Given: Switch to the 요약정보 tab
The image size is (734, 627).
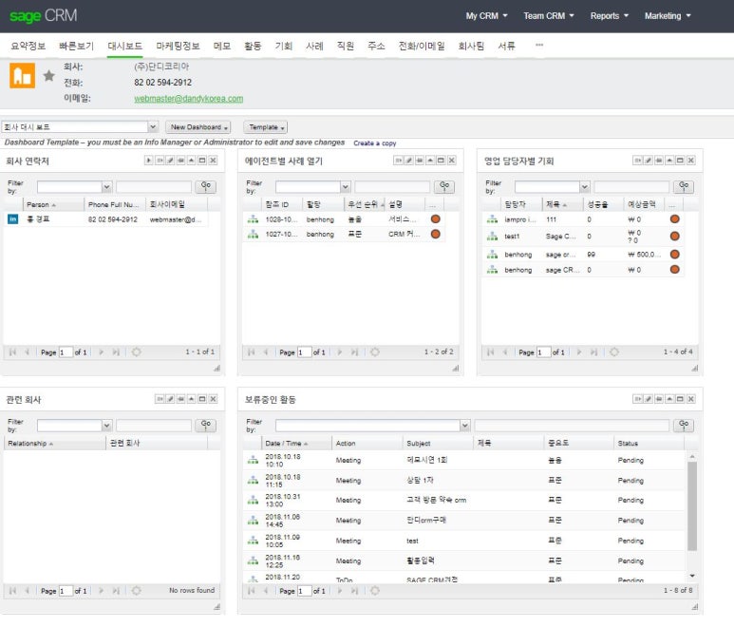Looking at the screenshot, I should coord(28,46).
